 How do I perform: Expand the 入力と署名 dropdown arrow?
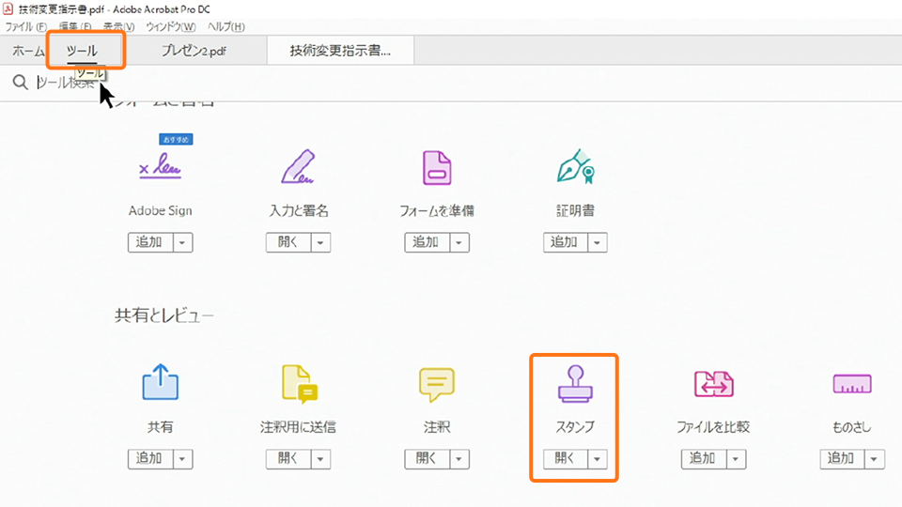coord(320,242)
